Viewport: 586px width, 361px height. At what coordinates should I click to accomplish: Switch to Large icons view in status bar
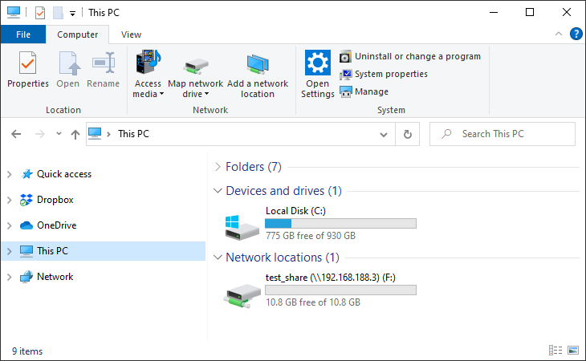coord(573,351)
